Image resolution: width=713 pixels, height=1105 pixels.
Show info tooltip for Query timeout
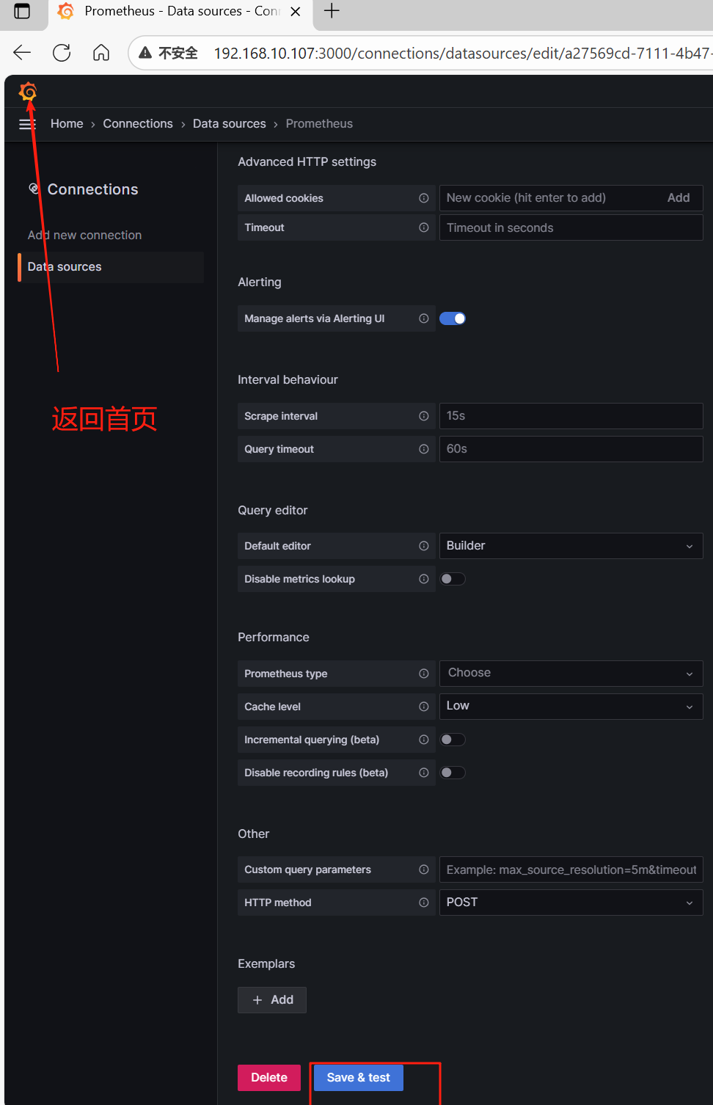[x=424, y=449]
